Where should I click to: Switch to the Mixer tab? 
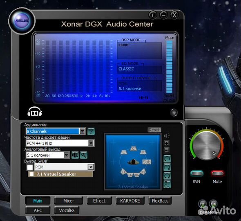coord(69,201)
